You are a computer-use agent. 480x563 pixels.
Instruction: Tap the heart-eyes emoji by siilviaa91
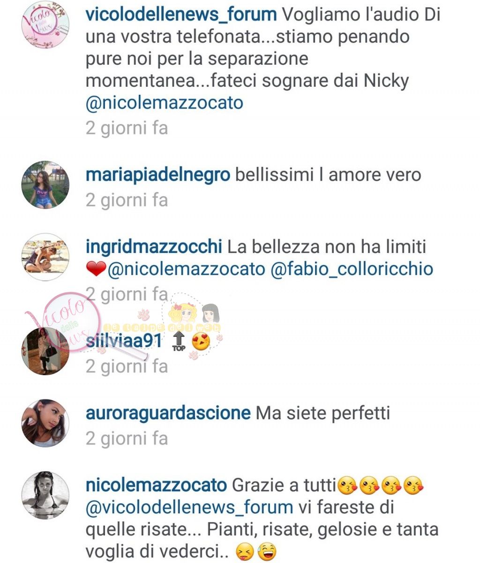click(201, 342)
